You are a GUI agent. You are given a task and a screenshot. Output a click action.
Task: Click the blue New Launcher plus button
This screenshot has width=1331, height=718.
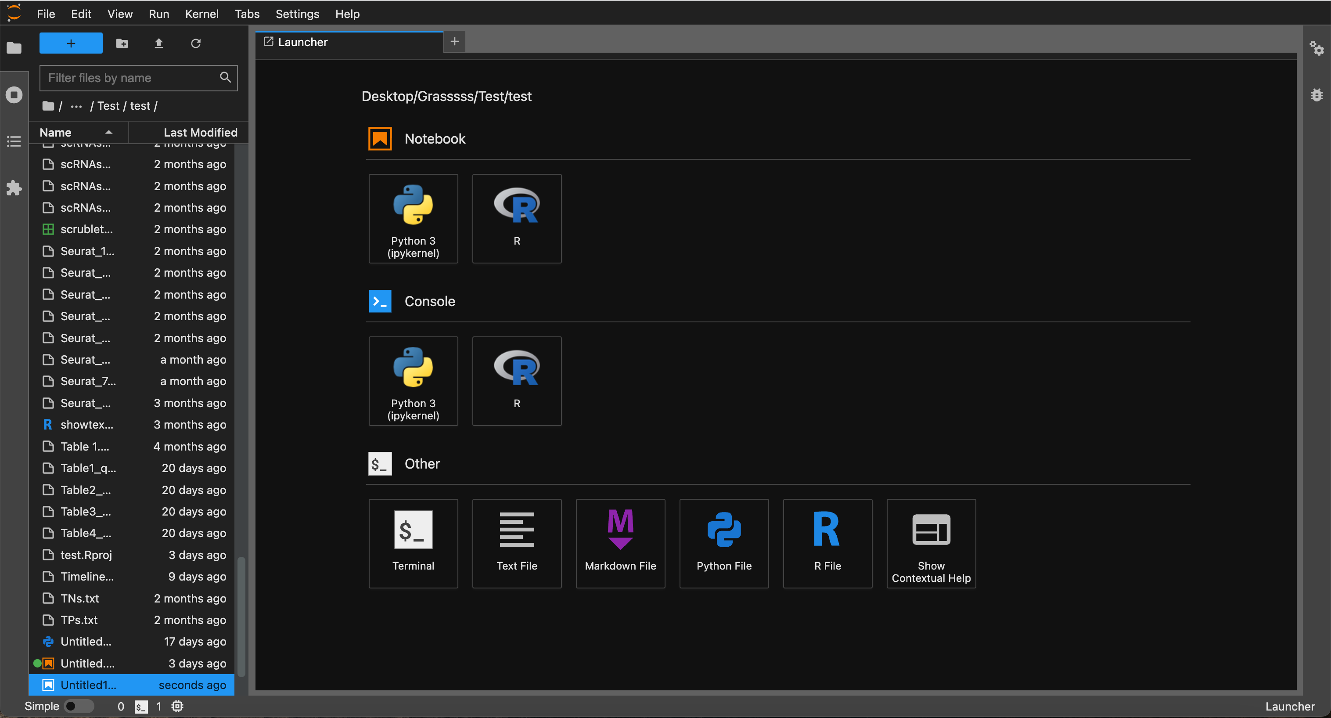tap(71, 43)
